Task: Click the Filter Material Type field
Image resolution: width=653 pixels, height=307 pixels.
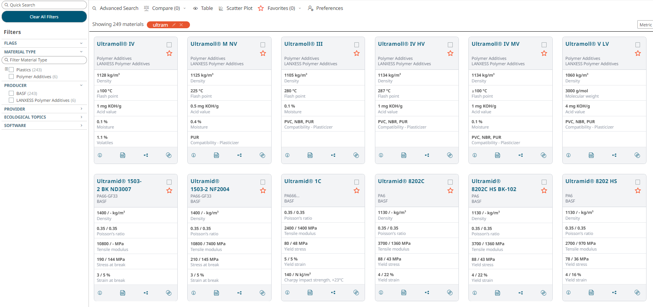Action: tap(44, 60)
